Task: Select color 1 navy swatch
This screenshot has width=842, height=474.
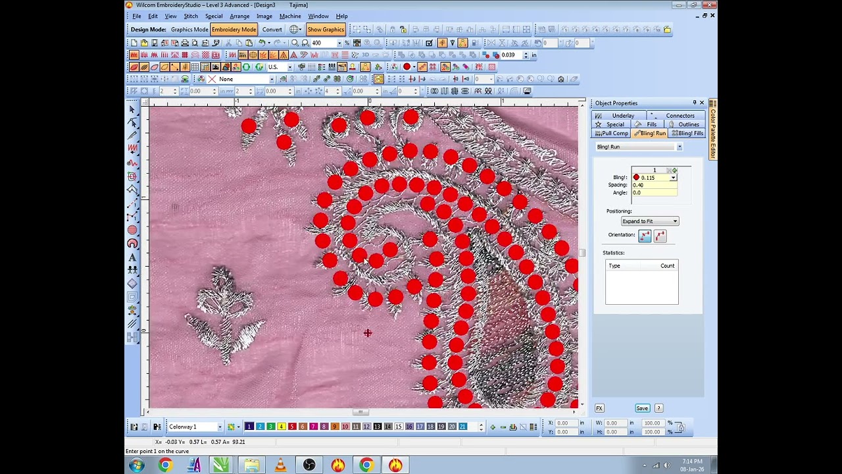Action: [x=249, y=427]
